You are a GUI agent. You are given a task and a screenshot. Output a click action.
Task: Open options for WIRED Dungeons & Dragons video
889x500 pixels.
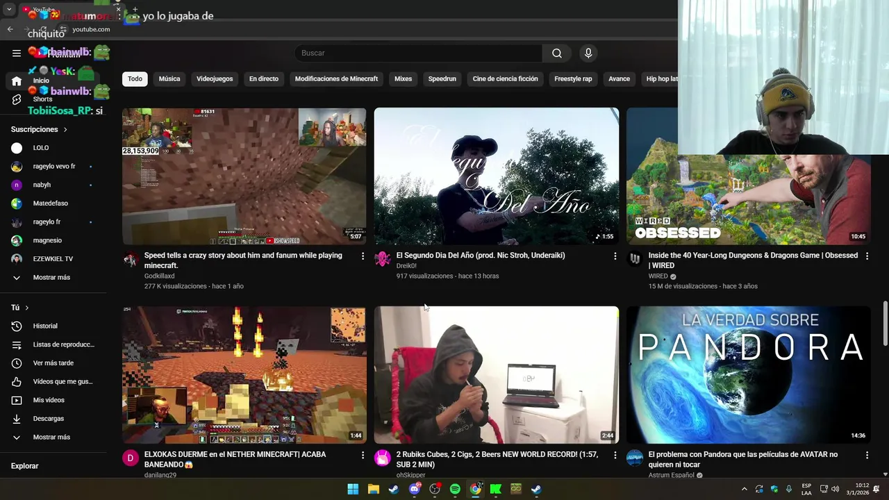[867, 256]
